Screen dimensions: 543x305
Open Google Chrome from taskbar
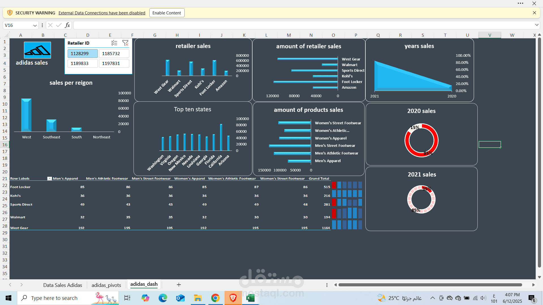[216, 298]
